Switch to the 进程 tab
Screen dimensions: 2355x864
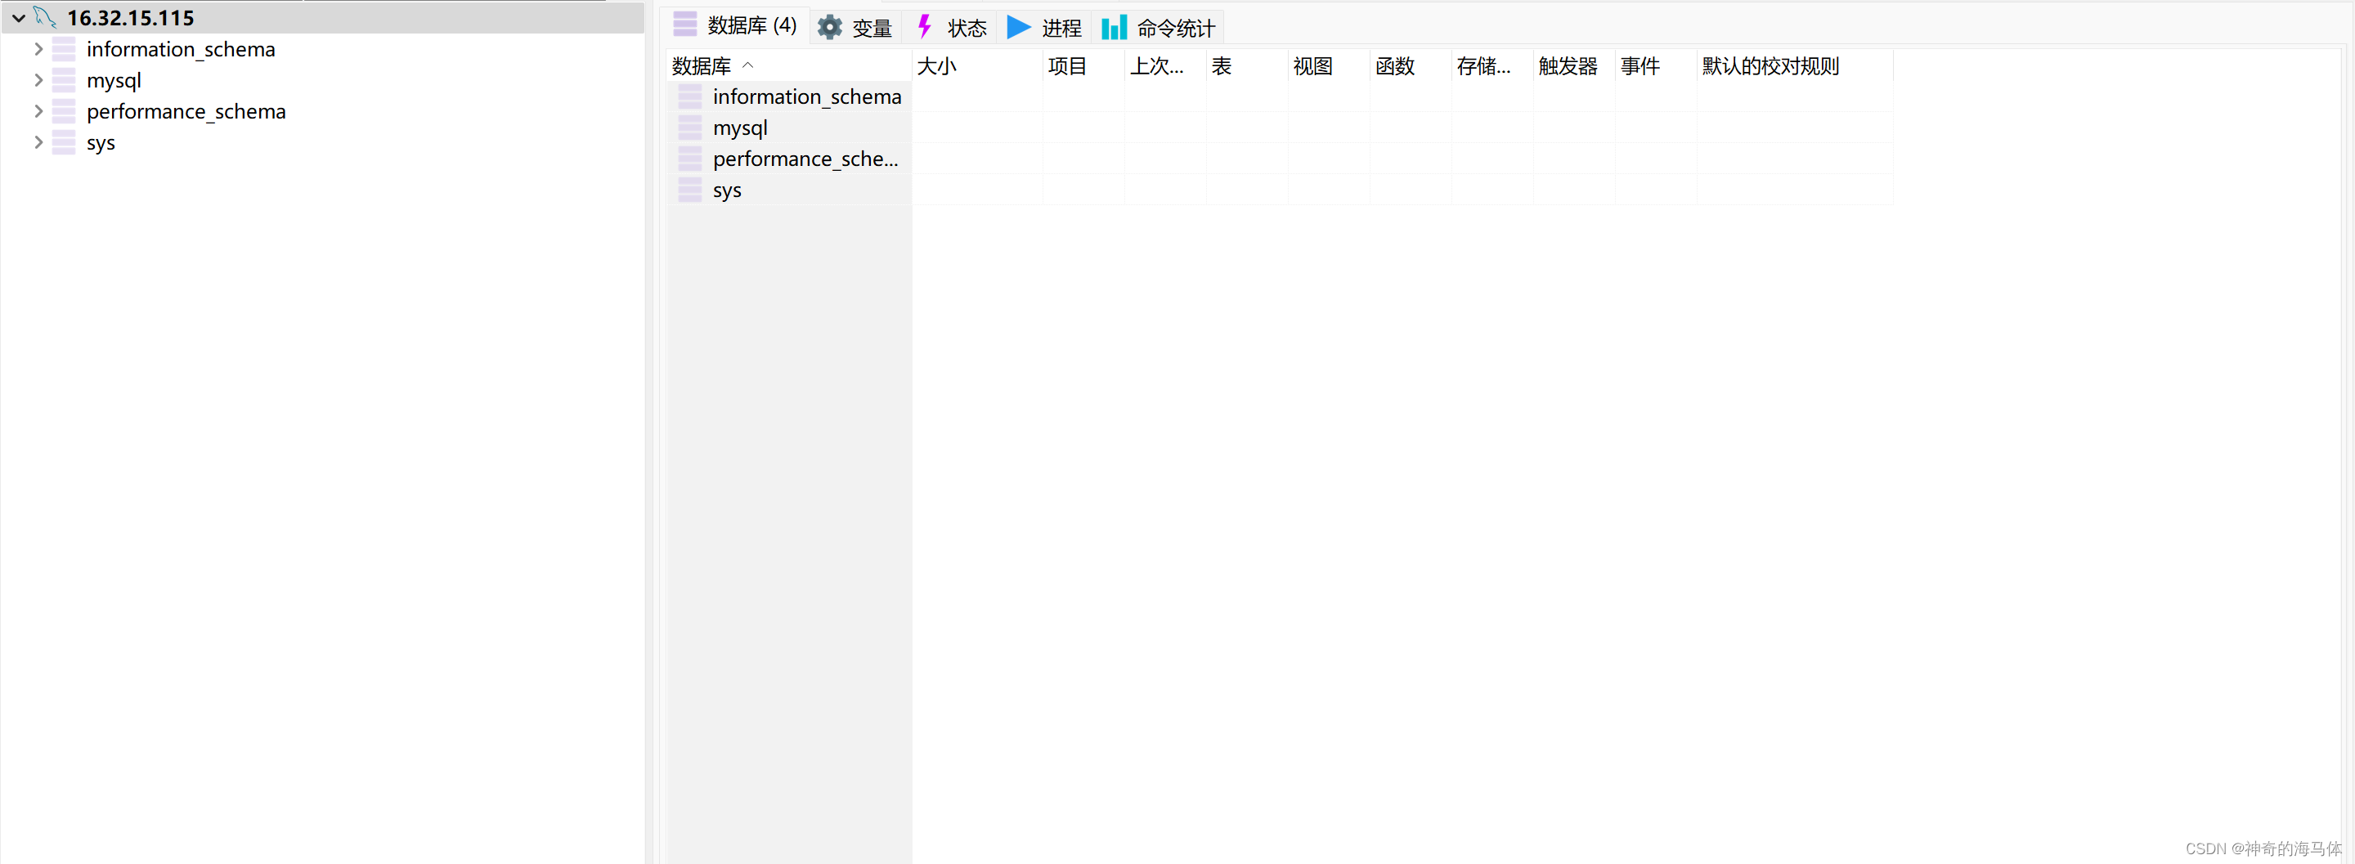point(1045,28)
